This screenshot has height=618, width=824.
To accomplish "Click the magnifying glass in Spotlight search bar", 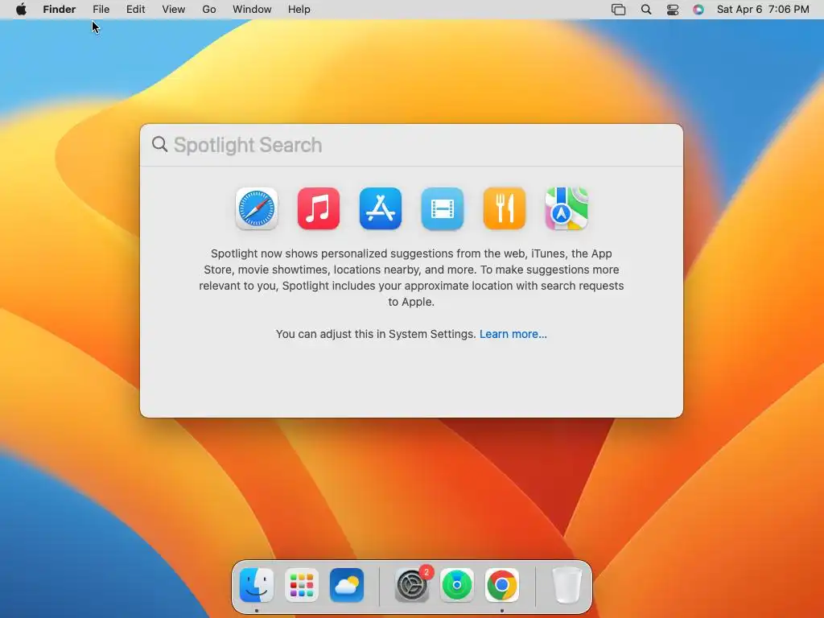I will [x=160, y=145].
